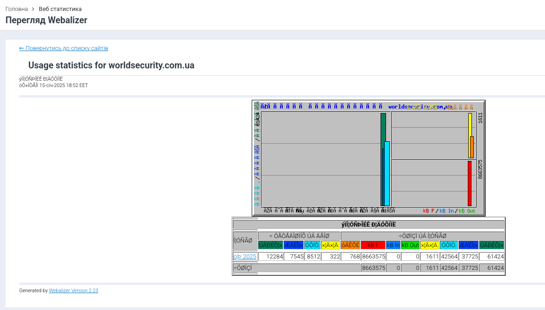
Task: Select the cell with value 768
Action: (350, 257)
